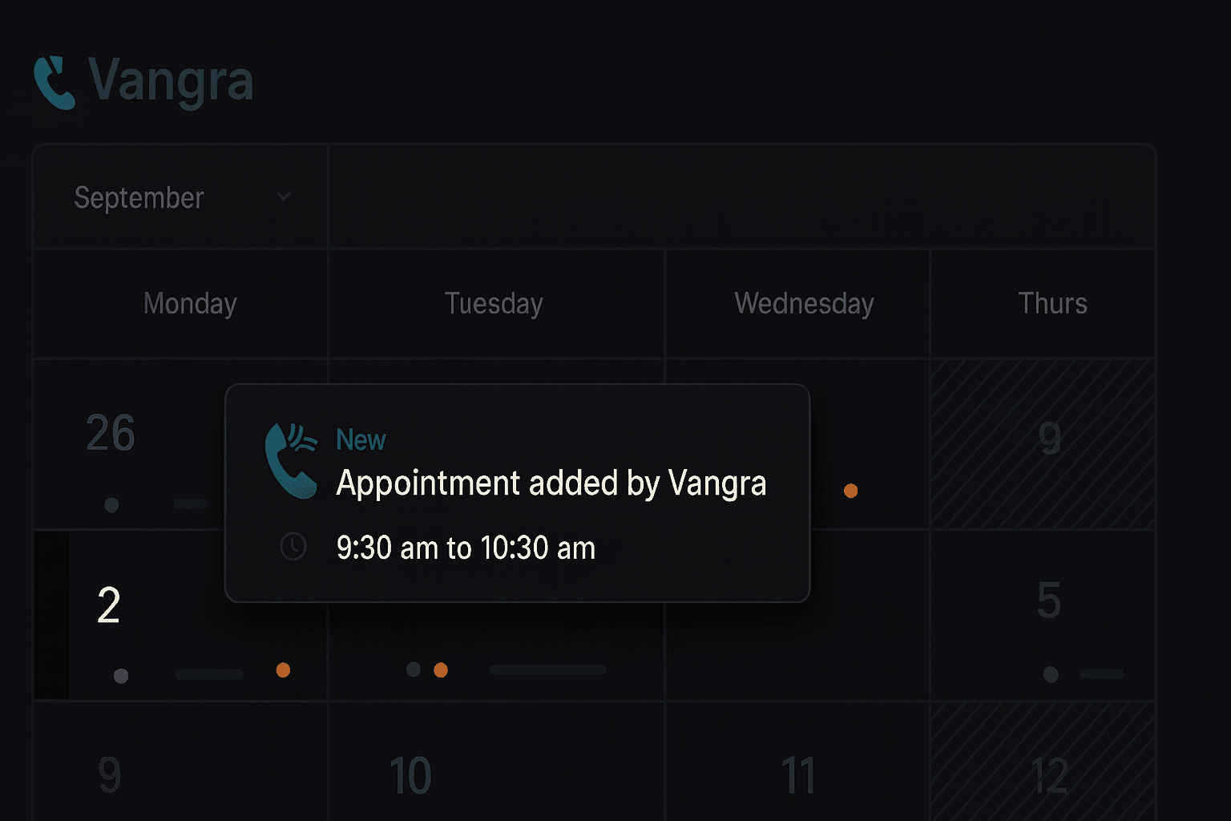1231x821 pixels.
Task: Click the Vangra phone logo icon
Action: pos(54,82)
